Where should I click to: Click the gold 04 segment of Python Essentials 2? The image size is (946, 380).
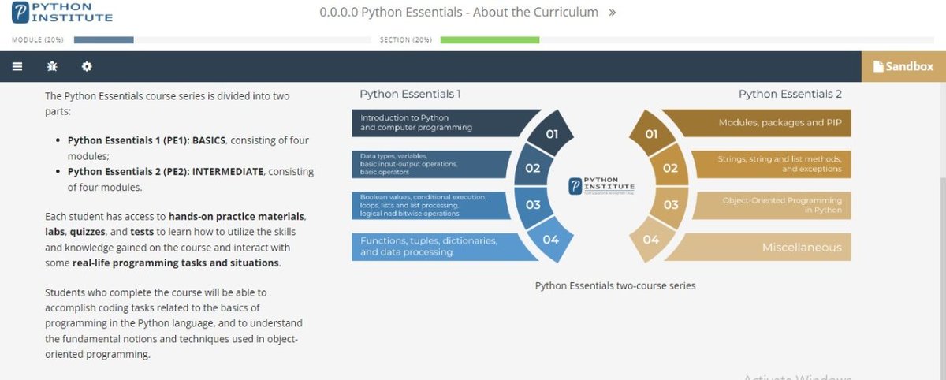[652, 239]
